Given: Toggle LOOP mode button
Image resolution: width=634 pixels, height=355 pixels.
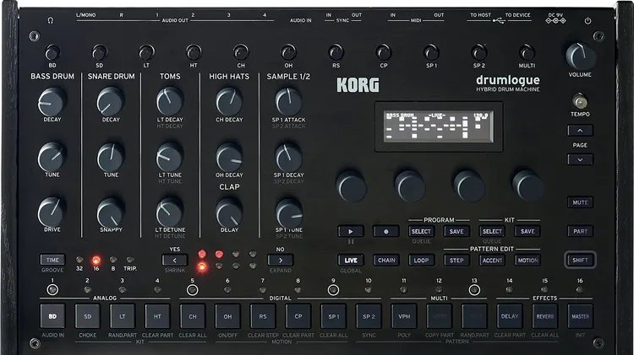Looking at the screenshot, I should tap(421, 261).
